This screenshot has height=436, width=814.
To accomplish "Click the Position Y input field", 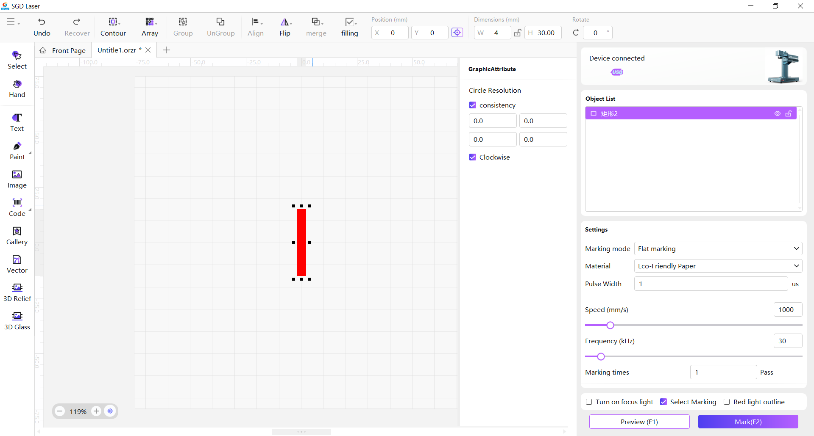I will point(430,33).
